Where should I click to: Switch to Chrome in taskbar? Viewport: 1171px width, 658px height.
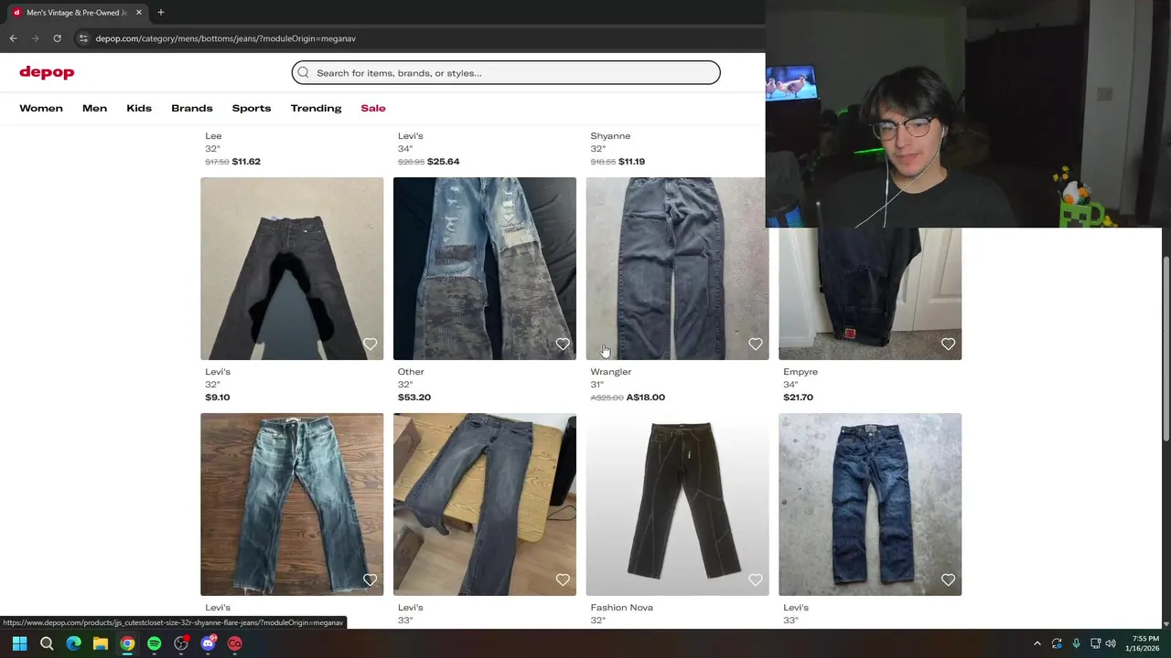127,643
